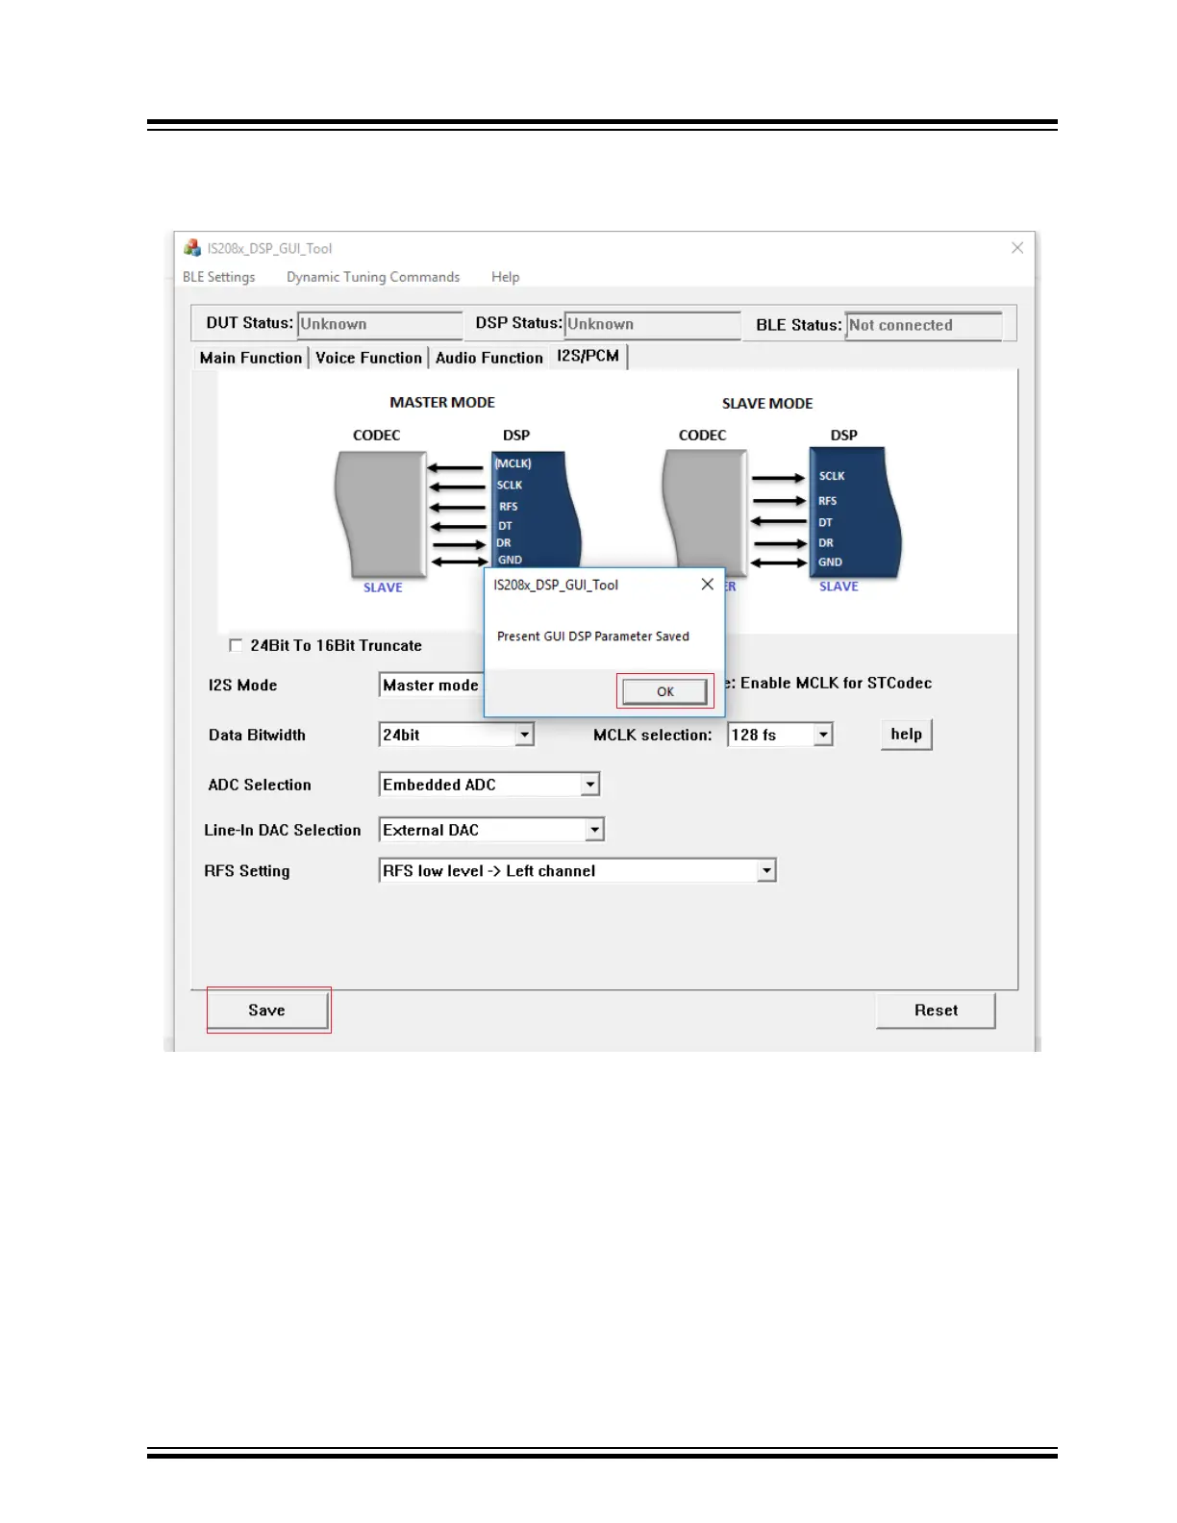Click the DUT Status Unknown field
Screen dimensions: 1177x1523
(380, 324)
